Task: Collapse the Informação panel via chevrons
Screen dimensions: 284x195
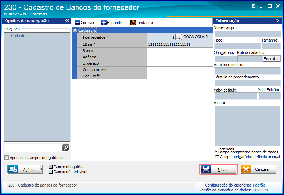Action: click(x=277, y=20)
